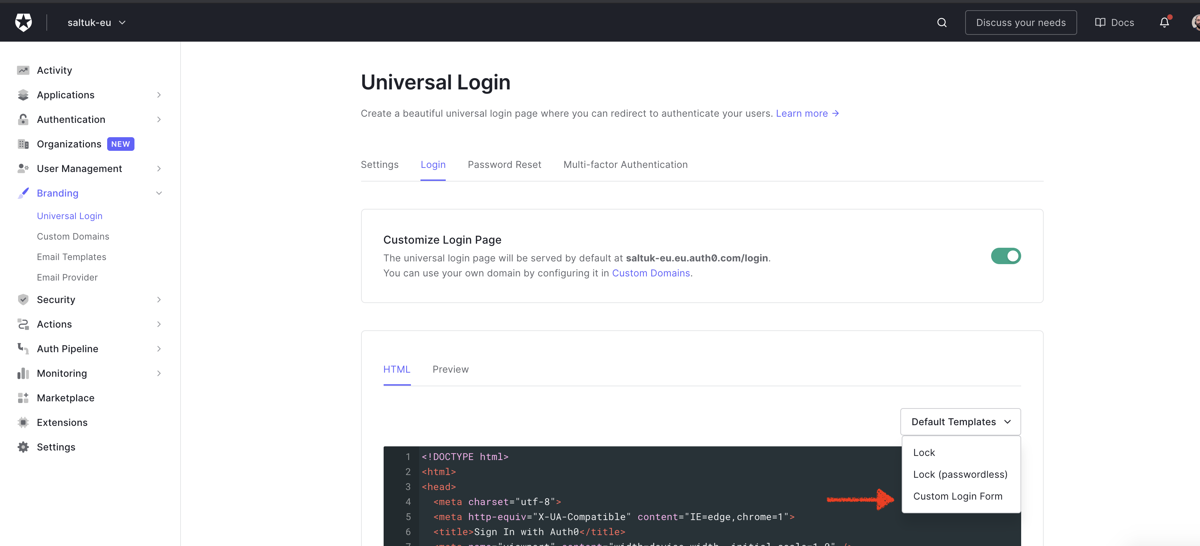Click the User Management people icon
Image resolution: width=1200 pixels, height=546 pixels.
coord(23,169)
